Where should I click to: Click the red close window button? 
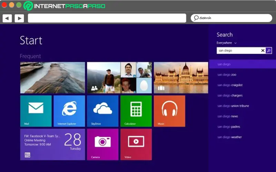(x=4, y=5)
